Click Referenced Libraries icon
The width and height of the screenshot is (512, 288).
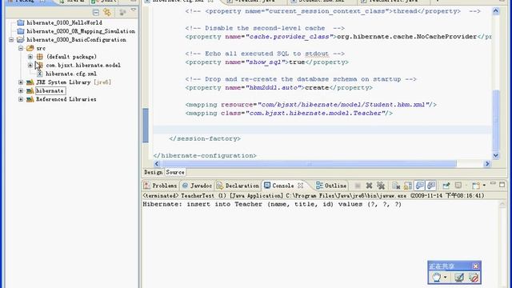(x=30, y=99)
